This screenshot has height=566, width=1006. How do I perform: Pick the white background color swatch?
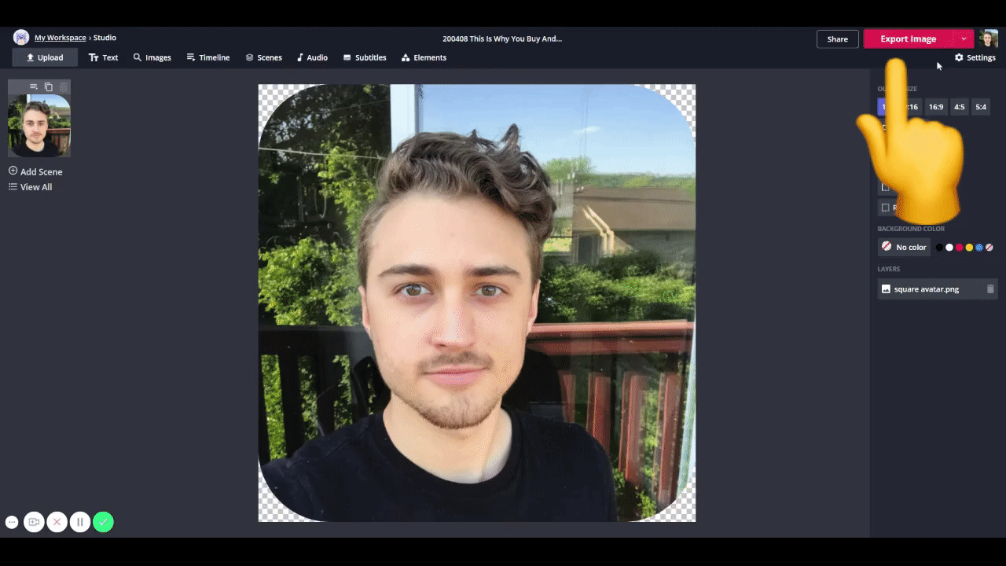(949, 248)
